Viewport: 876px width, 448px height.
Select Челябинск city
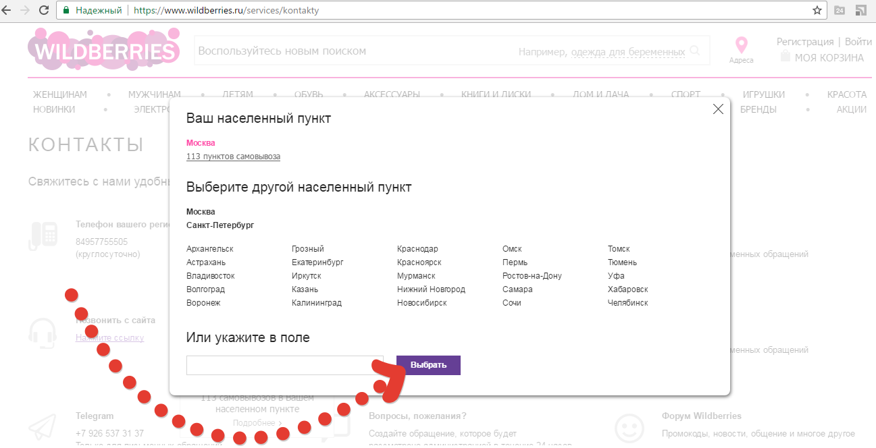(628, 303)
